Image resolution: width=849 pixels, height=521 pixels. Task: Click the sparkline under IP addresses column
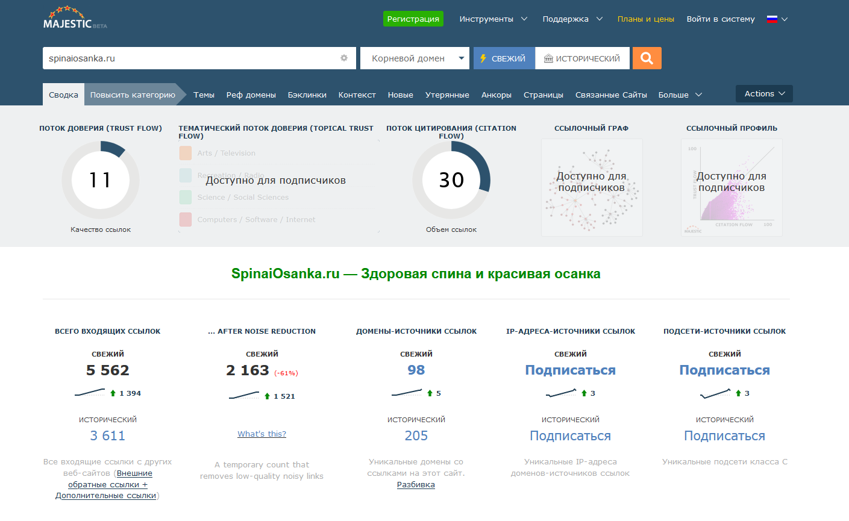coord(561,393)
